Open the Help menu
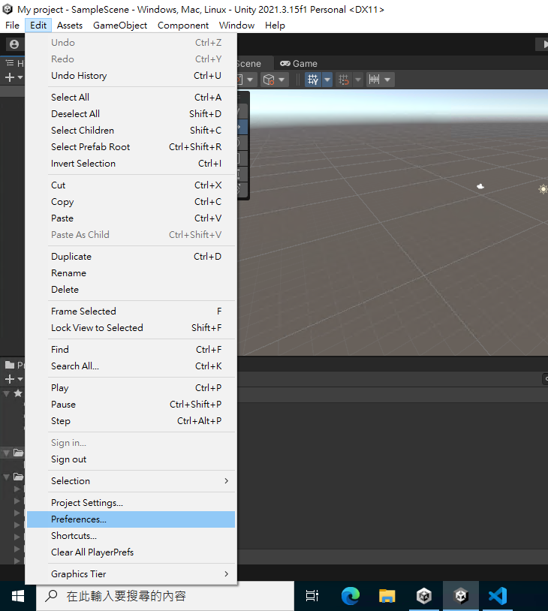Image resolution: width=548 pixels, height=611 pixels. pyautogui.click(x=276, y=26)
